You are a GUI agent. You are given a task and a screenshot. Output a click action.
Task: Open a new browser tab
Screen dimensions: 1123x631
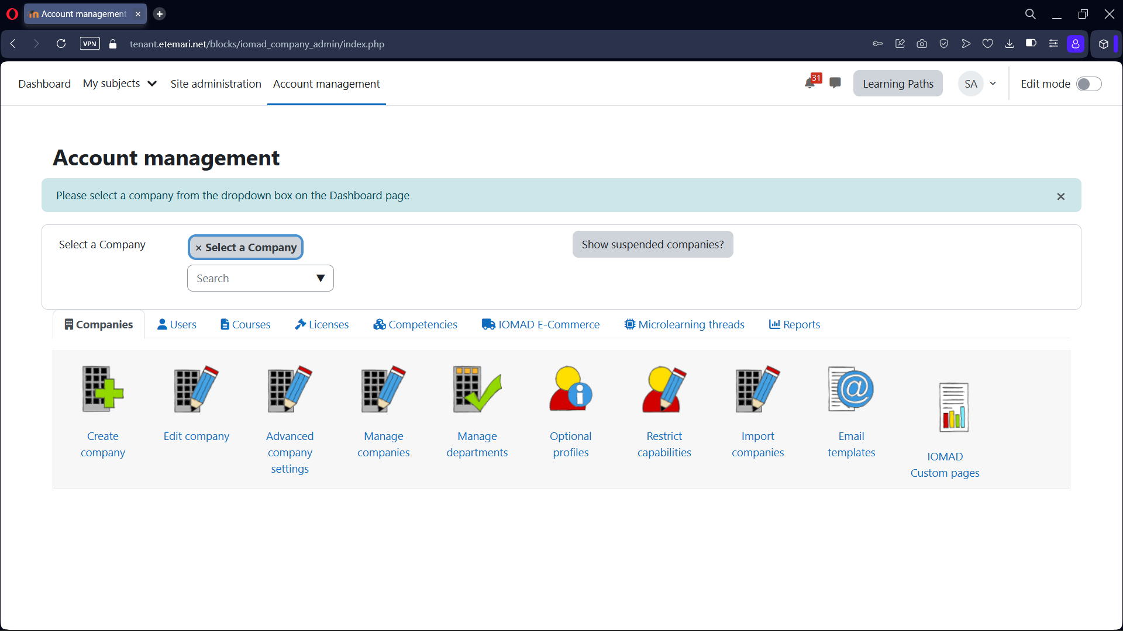[x=159, y=14]
